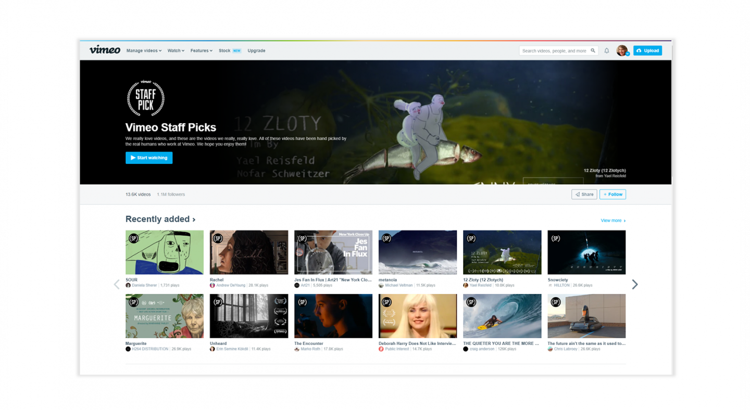Viewport: 750px width, 410px height.
Task: Play the Rachel video thumbnail
Action: coord(248,252)
